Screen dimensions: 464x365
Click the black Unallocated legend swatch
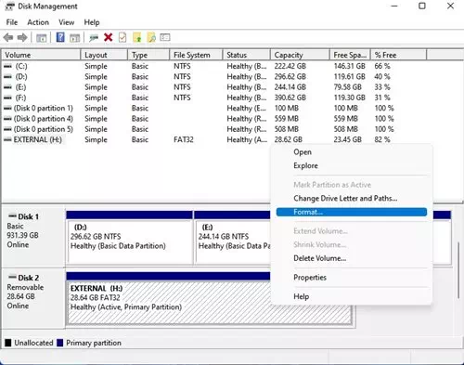(x=8, y=343)
